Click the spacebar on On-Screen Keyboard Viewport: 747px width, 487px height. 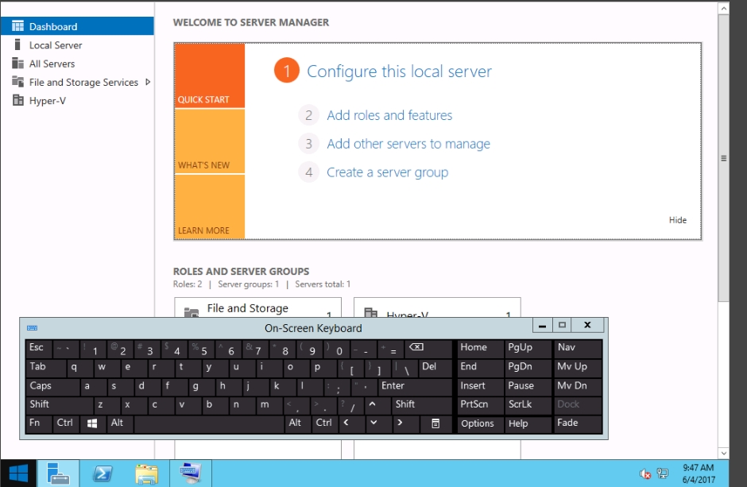[x=209, y=423]
